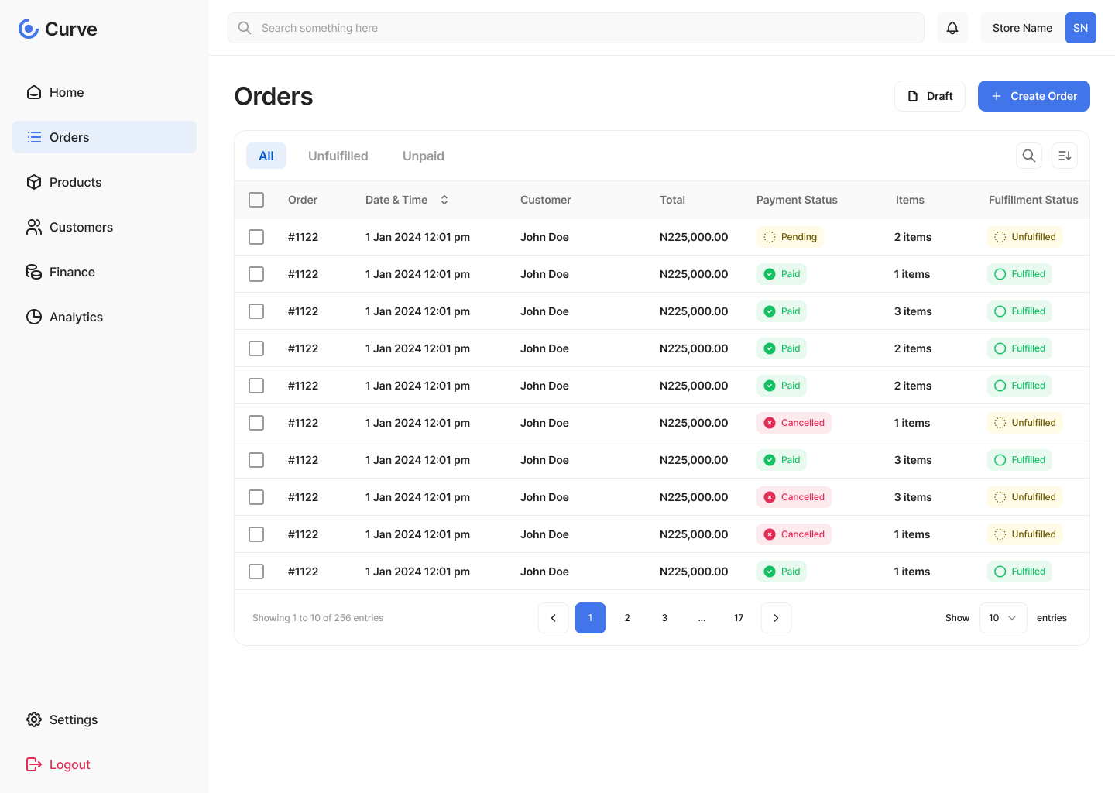The height and width of the screenshot is (793, 1115).
Task: Click the Order column header
Action: (x=303, y=200)
